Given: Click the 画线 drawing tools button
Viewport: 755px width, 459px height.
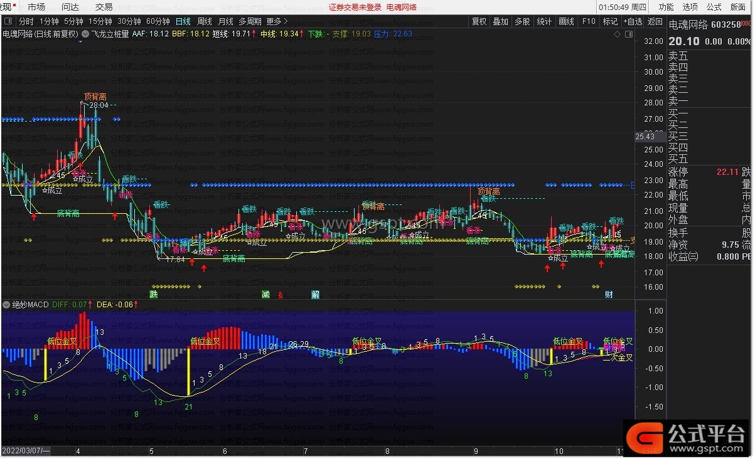Looking at the screenshot, I should click(566, 21).
